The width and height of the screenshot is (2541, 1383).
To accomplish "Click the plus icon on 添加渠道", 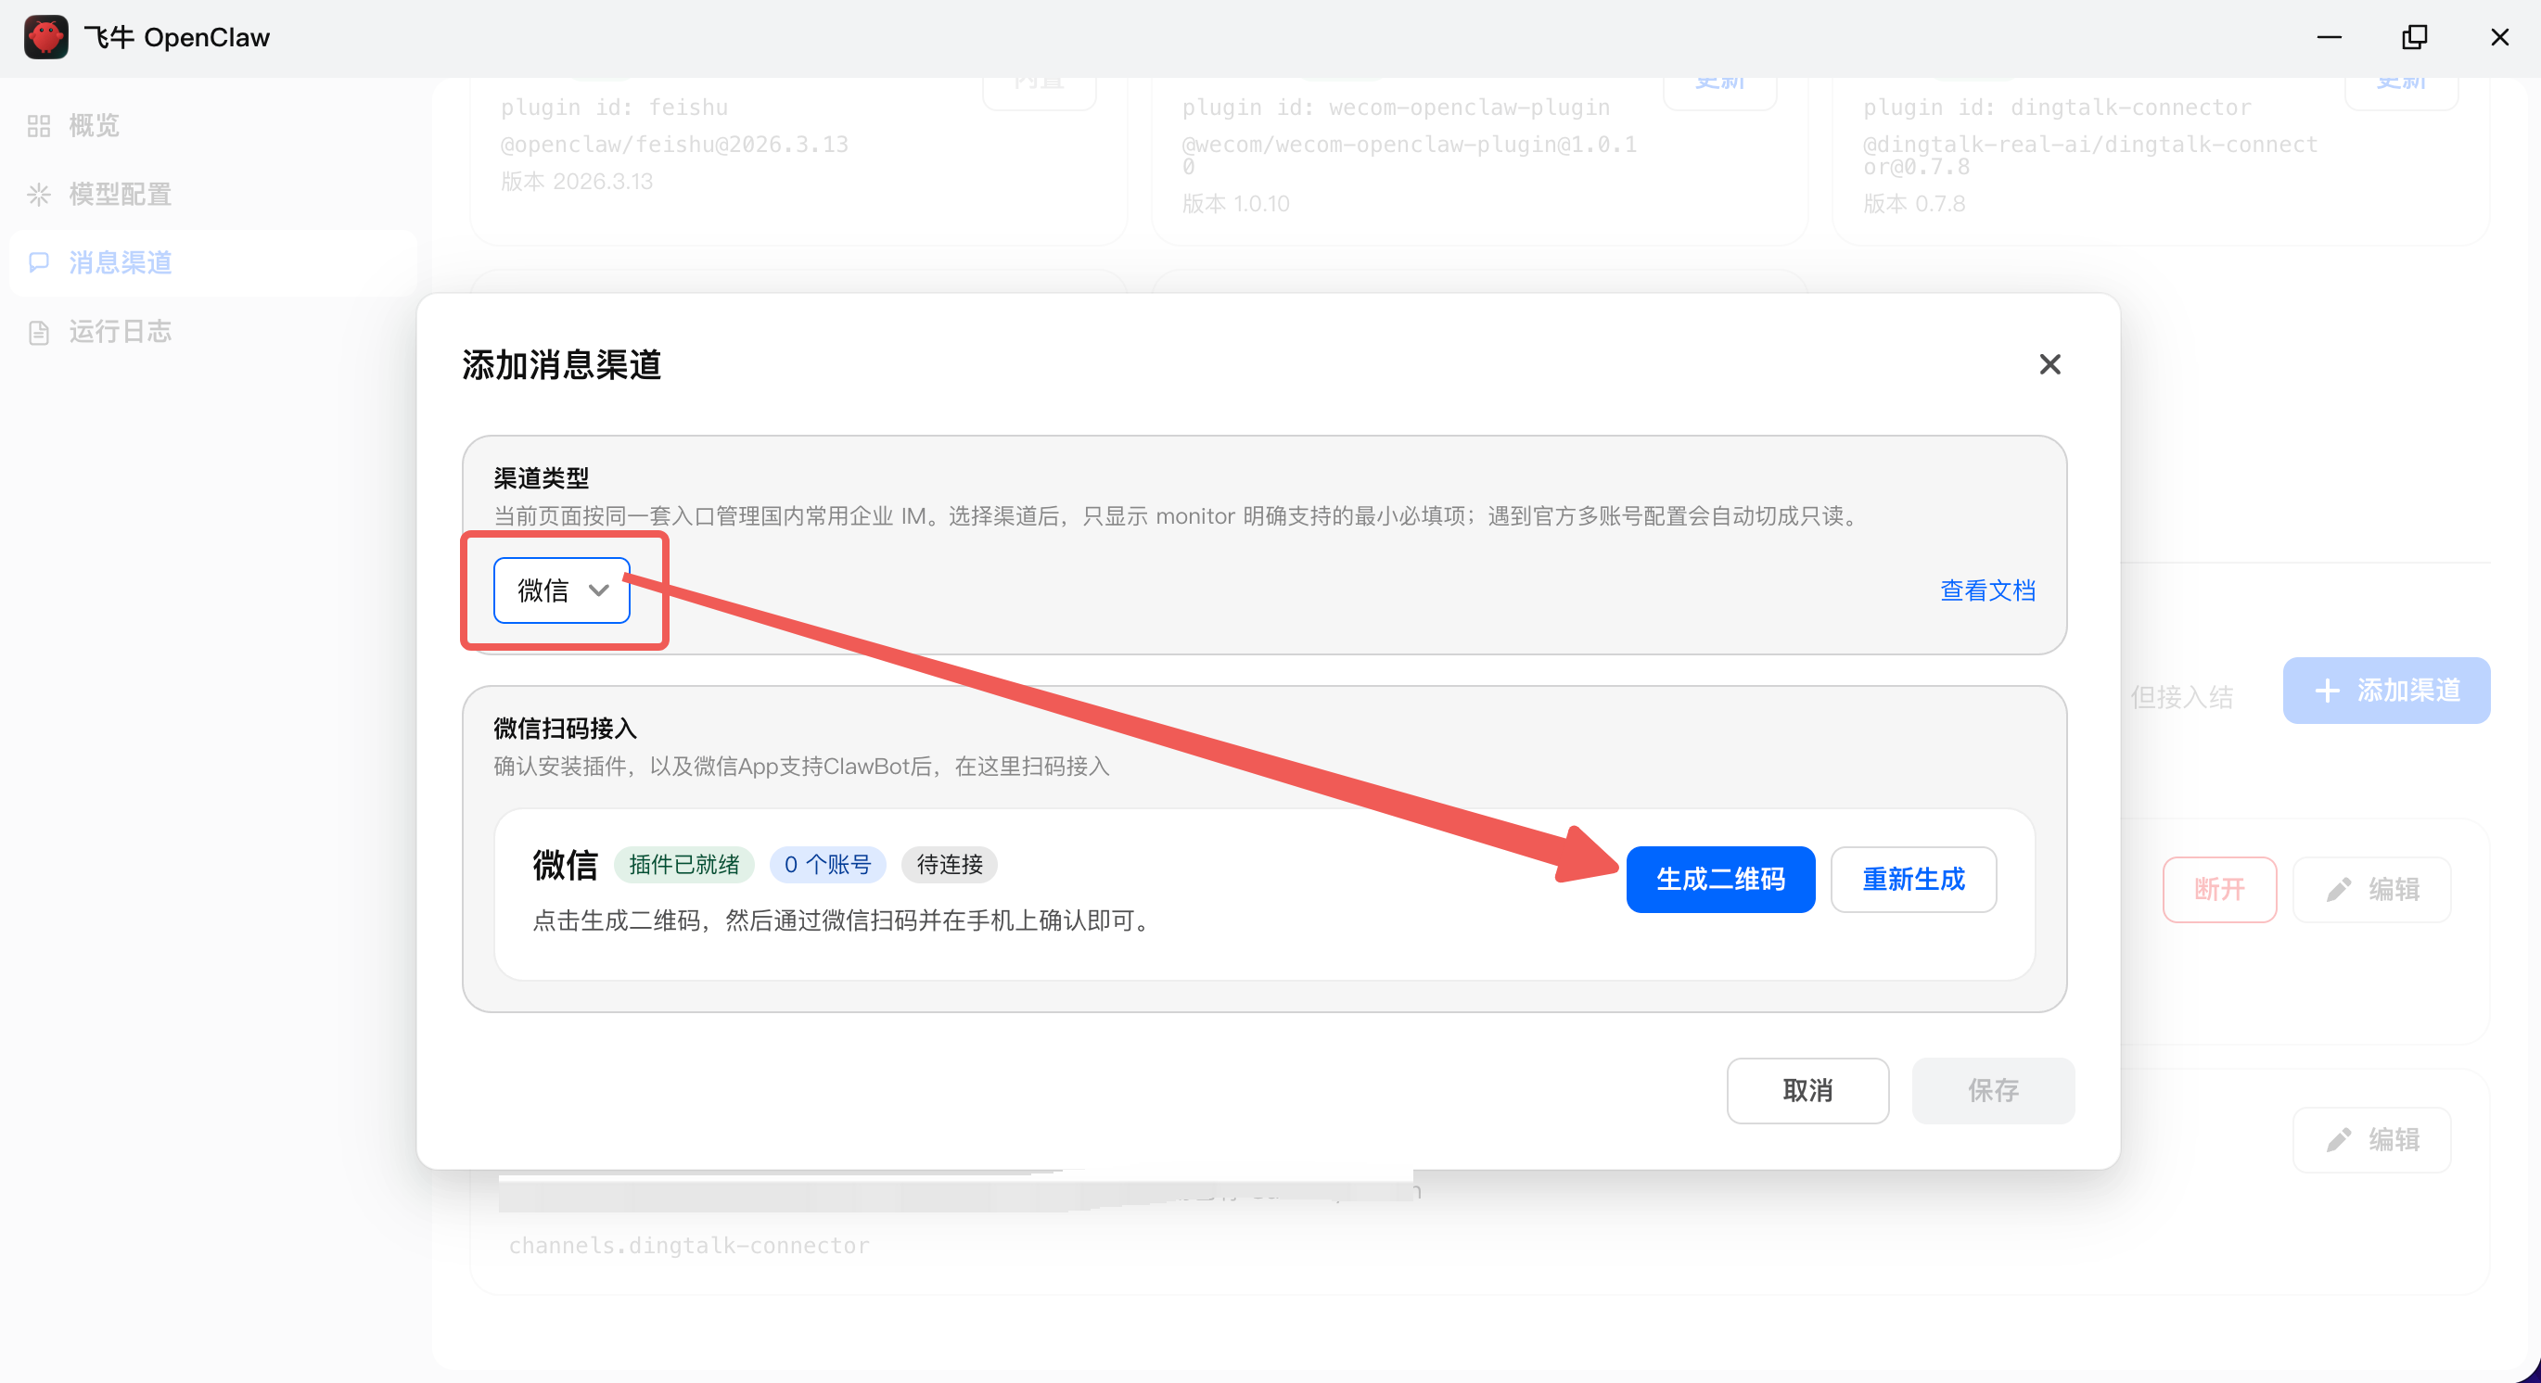I will [2327, 691].
